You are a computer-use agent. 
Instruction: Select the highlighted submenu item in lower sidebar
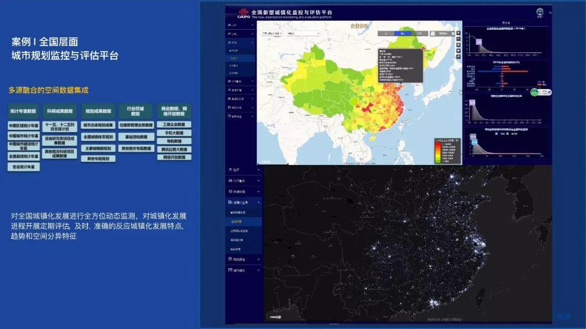243,222
